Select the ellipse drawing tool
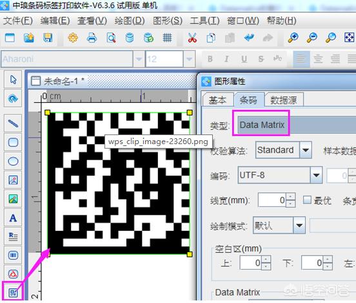356x303 pixels. pyautogui.click(x=13, y=161)
